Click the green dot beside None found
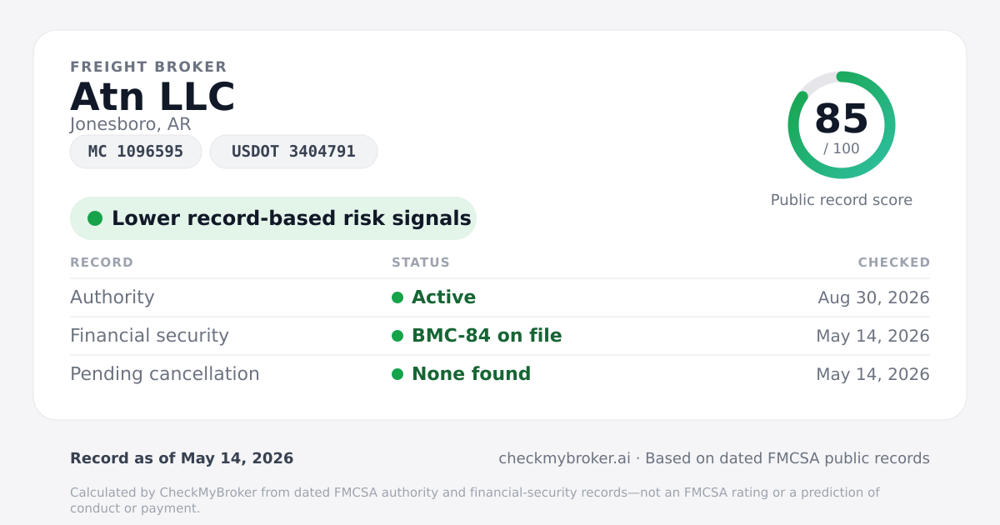 point(397,374)
